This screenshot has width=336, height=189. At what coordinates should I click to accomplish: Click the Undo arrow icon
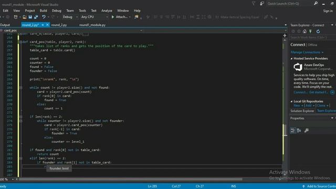pyautogui.click(x=44, y=17)
